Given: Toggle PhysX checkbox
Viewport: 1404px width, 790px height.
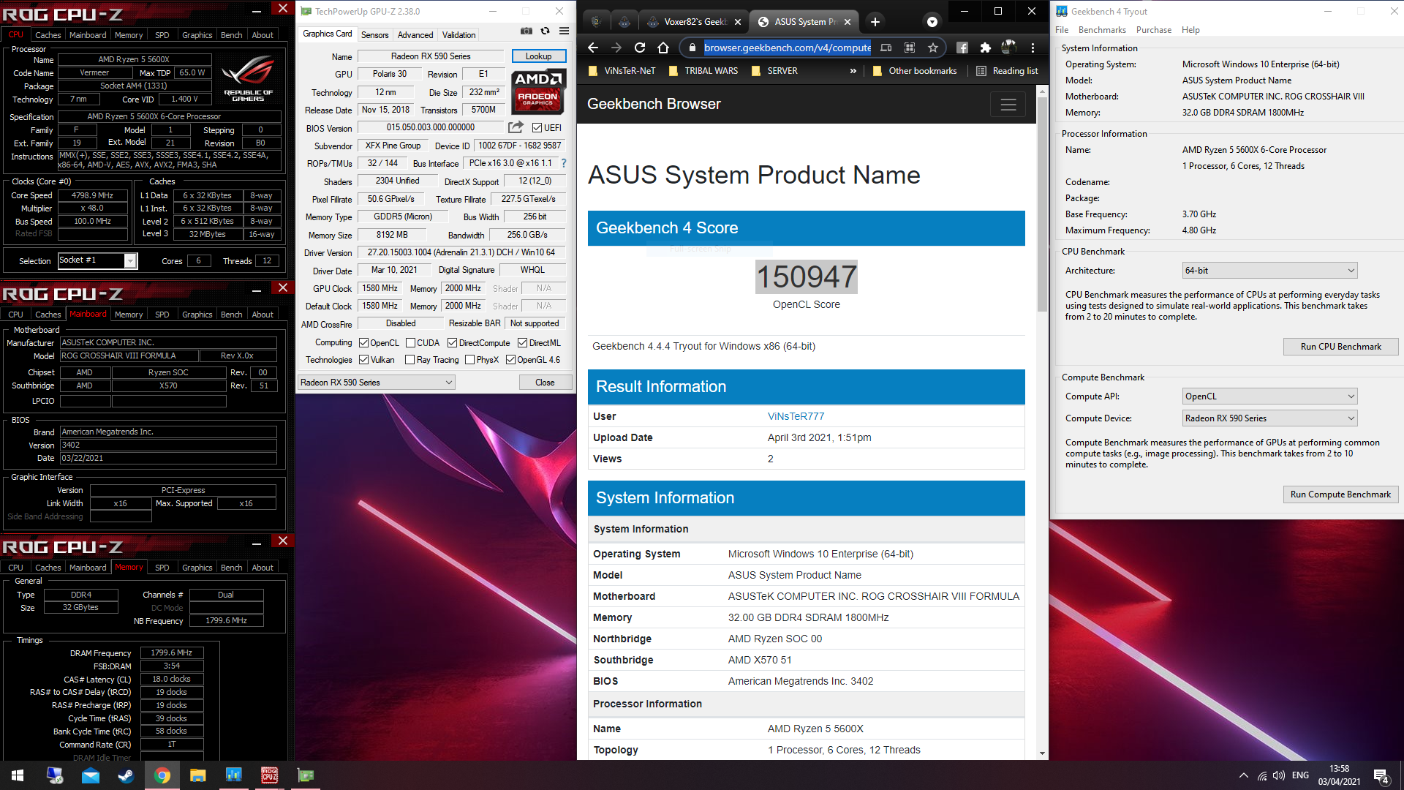Looking at the screenshot, I should pyautogui.click(x=469, y=360).
